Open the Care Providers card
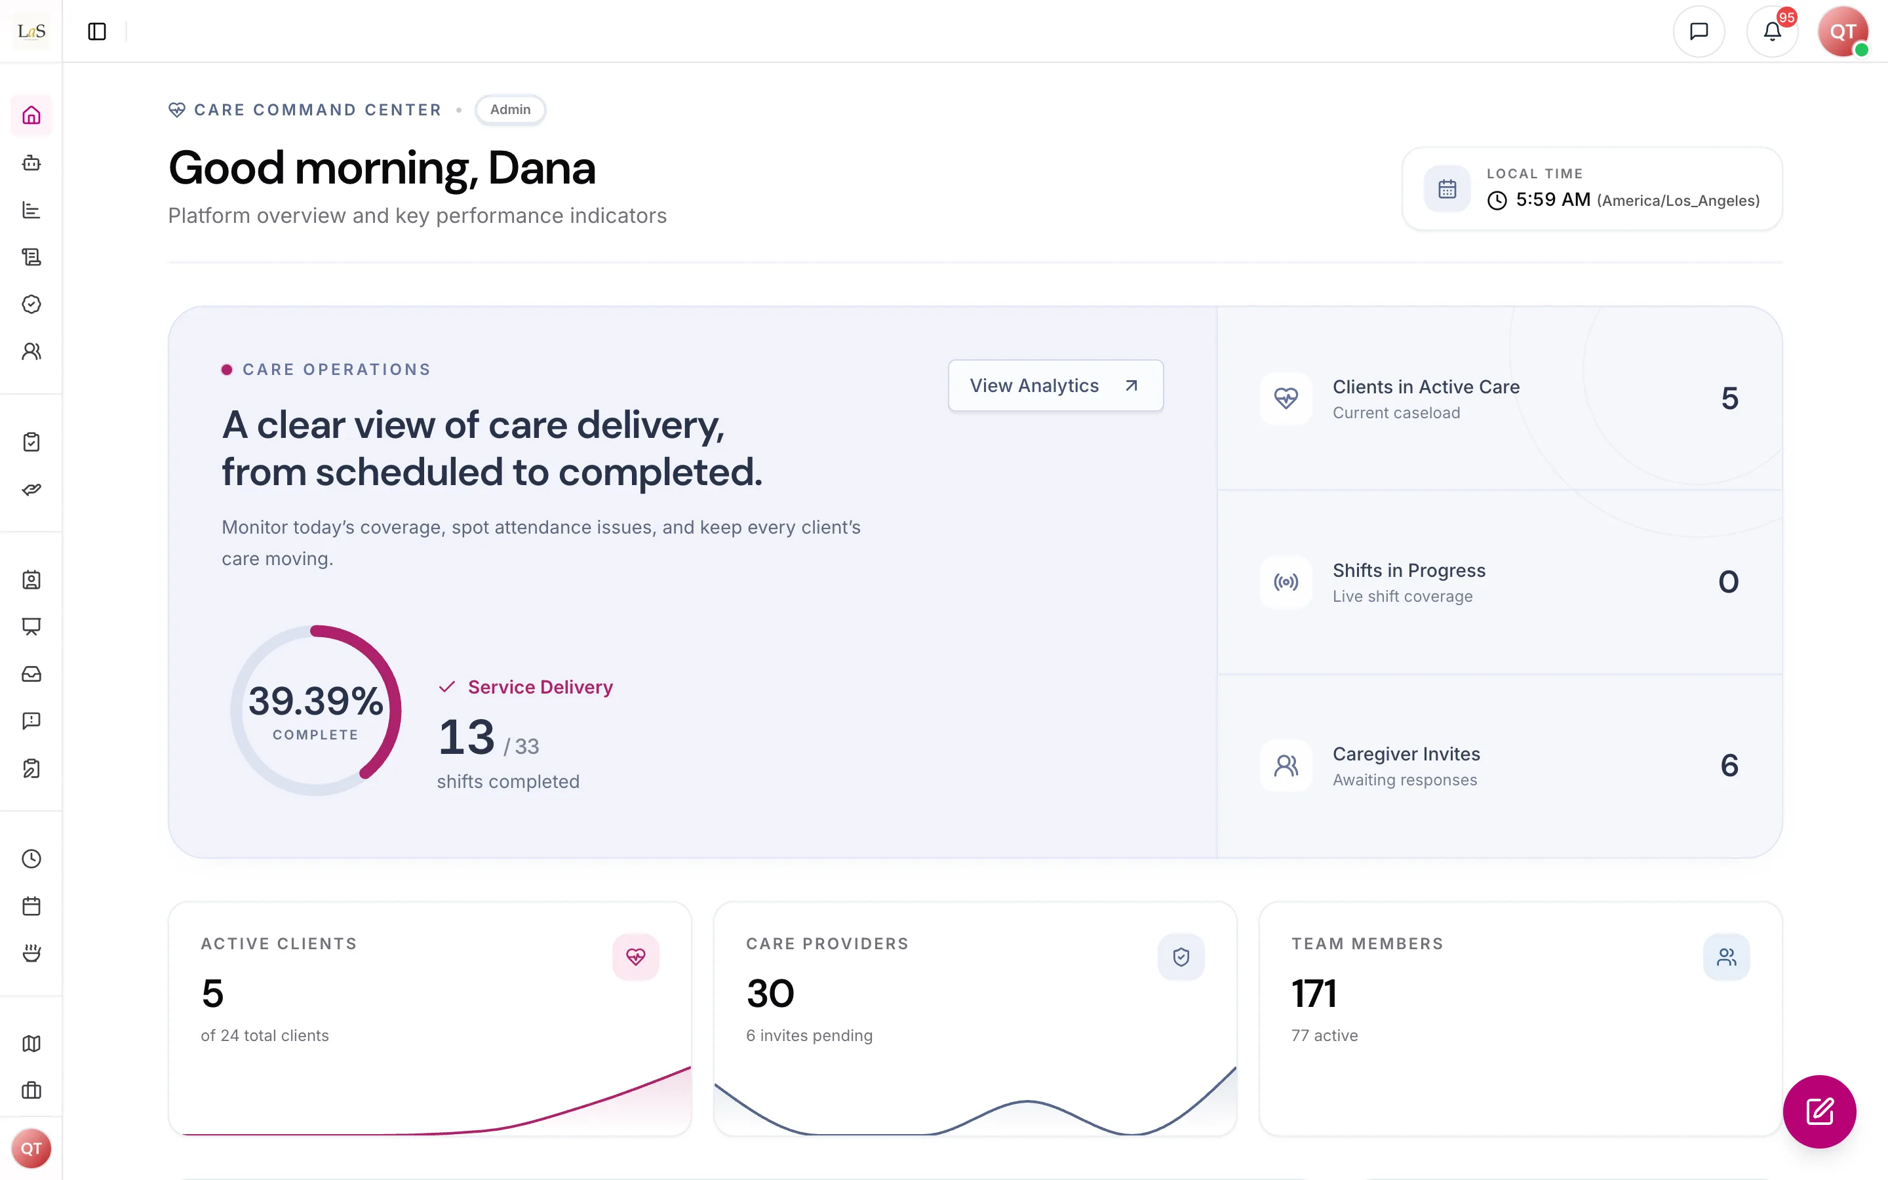1888x1180 pixels. (x=975, y=1019)
